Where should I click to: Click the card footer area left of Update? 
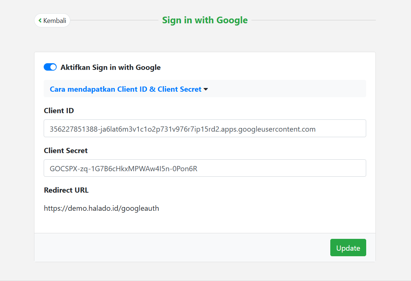tap(178, 248)
